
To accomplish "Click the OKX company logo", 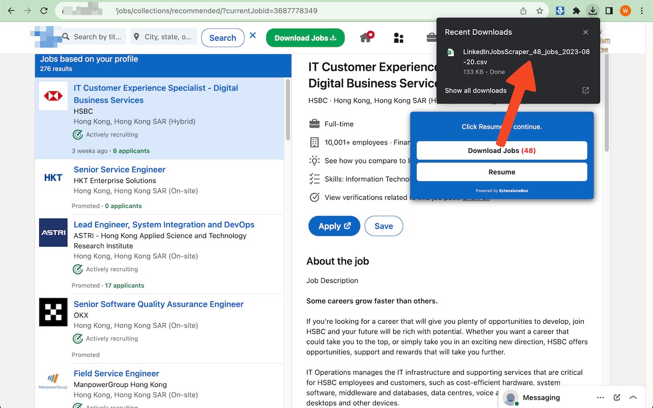I will pos(53,312).
